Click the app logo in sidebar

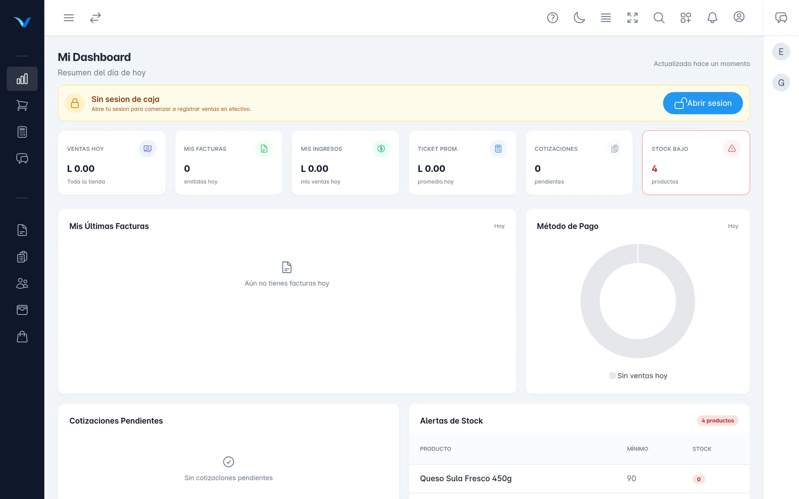point(22,21)
